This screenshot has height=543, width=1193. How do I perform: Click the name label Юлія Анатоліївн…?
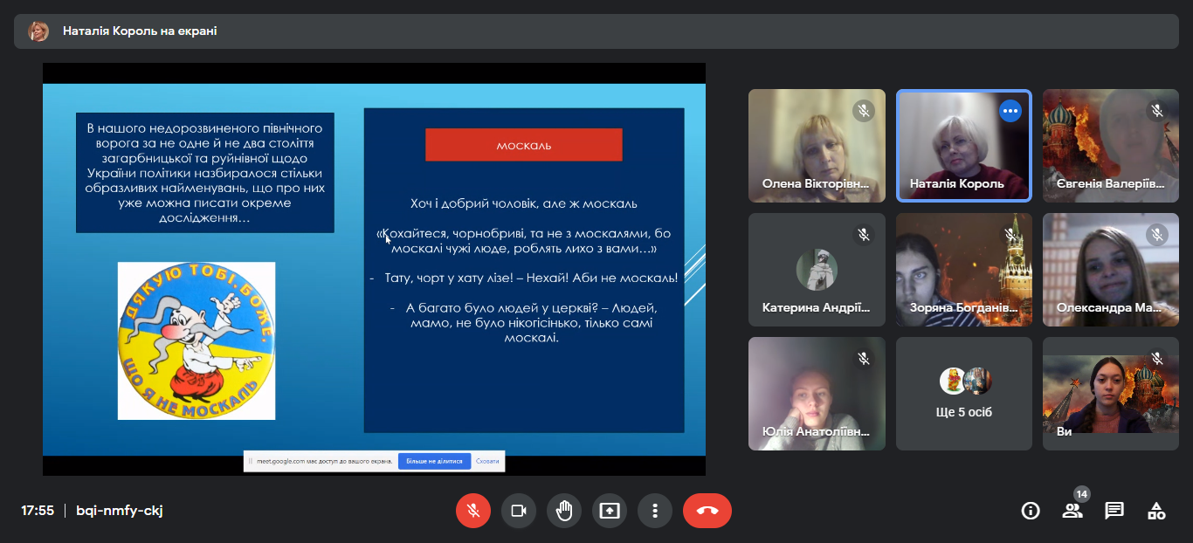pos(817,432)
